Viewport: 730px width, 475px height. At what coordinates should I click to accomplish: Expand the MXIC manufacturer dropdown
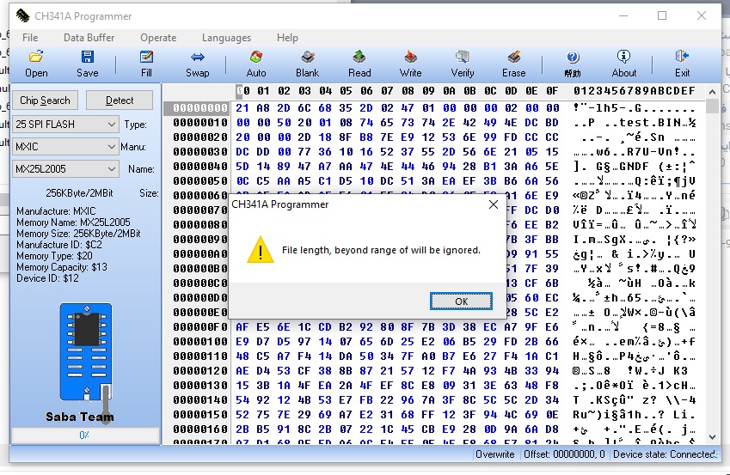[x=111, y=147]
